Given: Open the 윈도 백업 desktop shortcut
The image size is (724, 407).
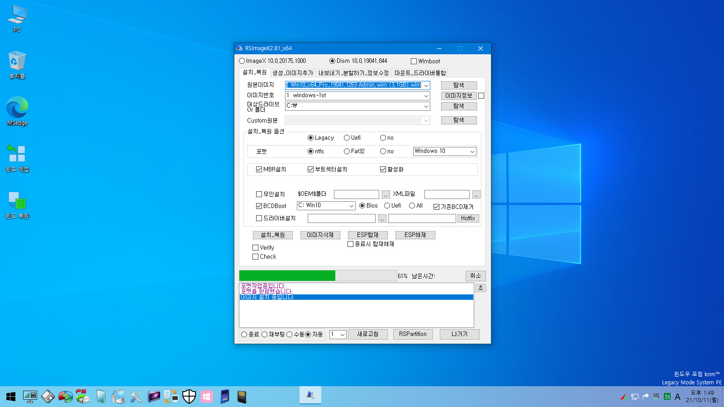Looking at the screenshot, I should 17,158.
